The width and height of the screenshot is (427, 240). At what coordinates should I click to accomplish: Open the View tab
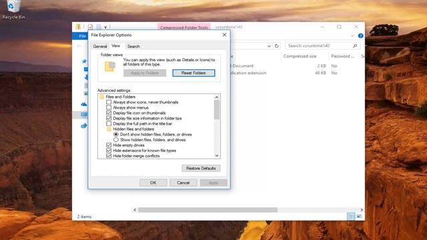[x=115, y=46]
